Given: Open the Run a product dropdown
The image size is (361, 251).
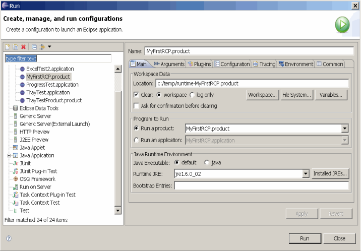Looking at the screenshot, I should coord(345,129).
